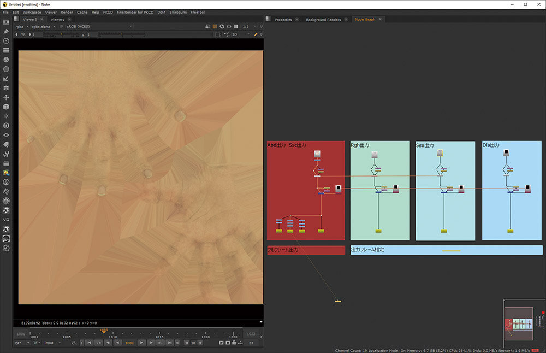
Task: Open the 2D view mode dropdown
Action: click(241, 34)
